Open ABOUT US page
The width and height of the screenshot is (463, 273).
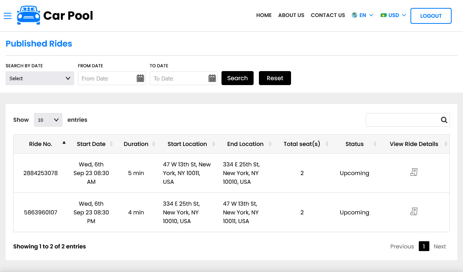pyautogui.click(x=291, y=16)
